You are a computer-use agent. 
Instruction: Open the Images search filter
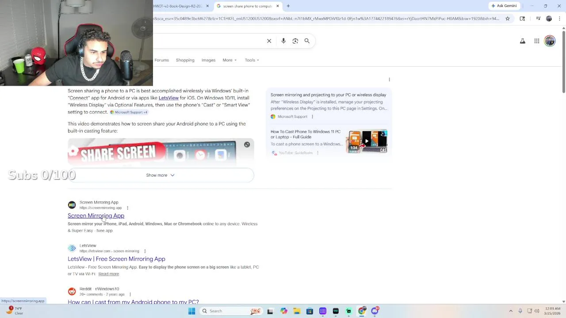[x=208, y=60]
